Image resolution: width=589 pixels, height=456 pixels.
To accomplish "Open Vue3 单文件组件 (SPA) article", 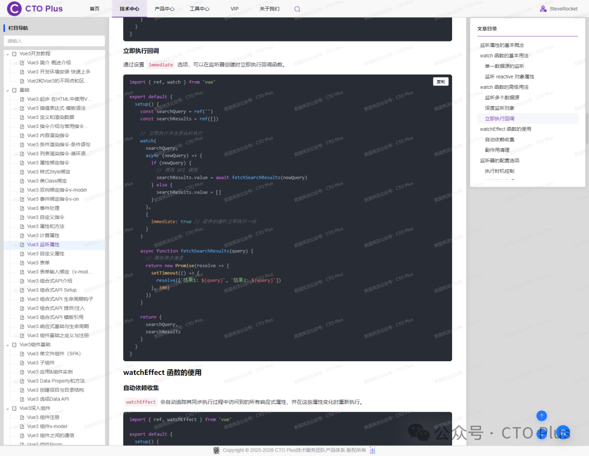I will point(53,354).
